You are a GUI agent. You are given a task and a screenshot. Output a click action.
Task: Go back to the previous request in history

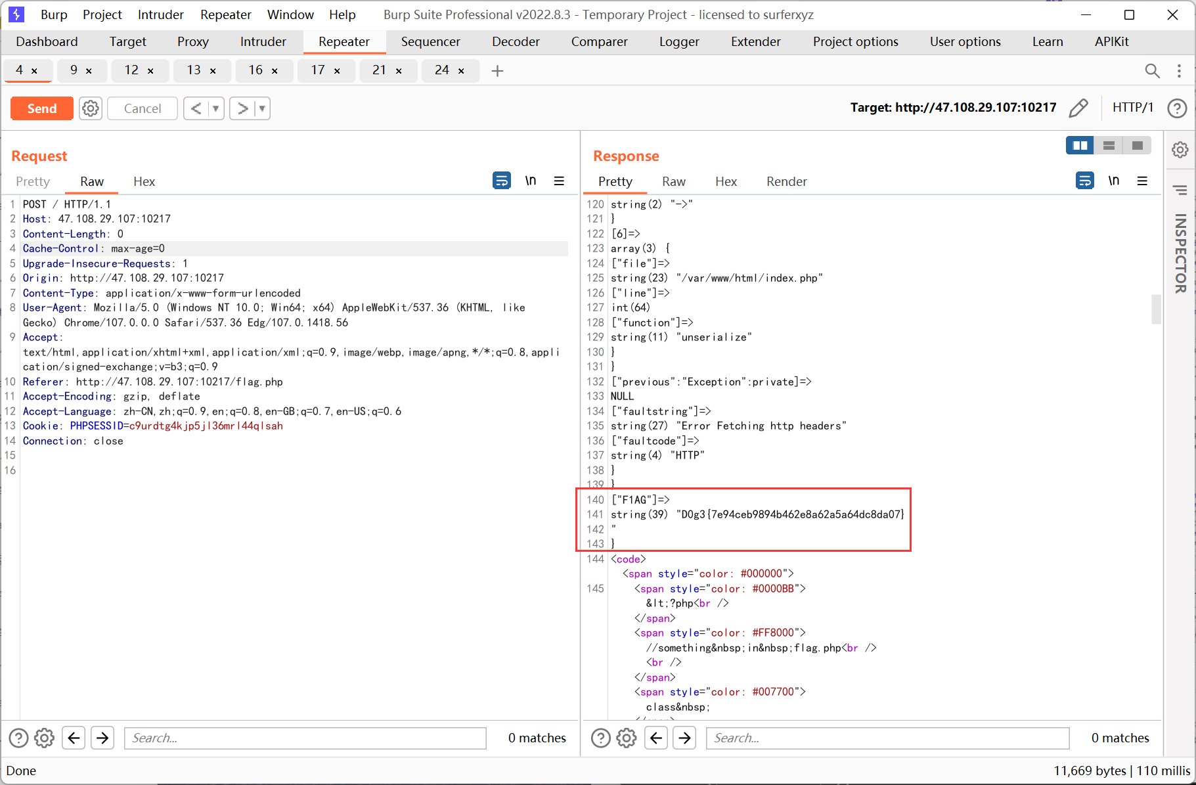tap(196, 108)
